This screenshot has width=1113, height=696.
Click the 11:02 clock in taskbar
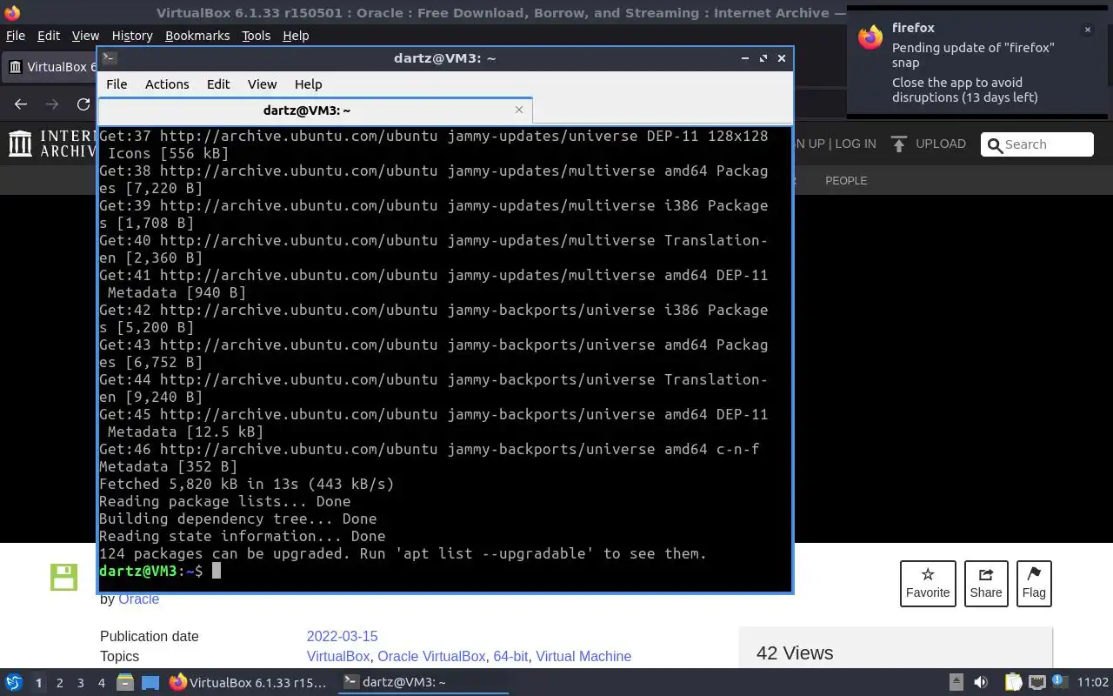[1093, 683]
